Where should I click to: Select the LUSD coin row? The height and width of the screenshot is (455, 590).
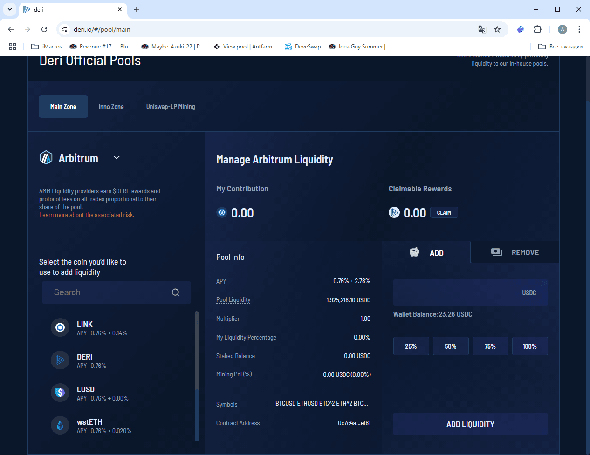coord(117,393)
